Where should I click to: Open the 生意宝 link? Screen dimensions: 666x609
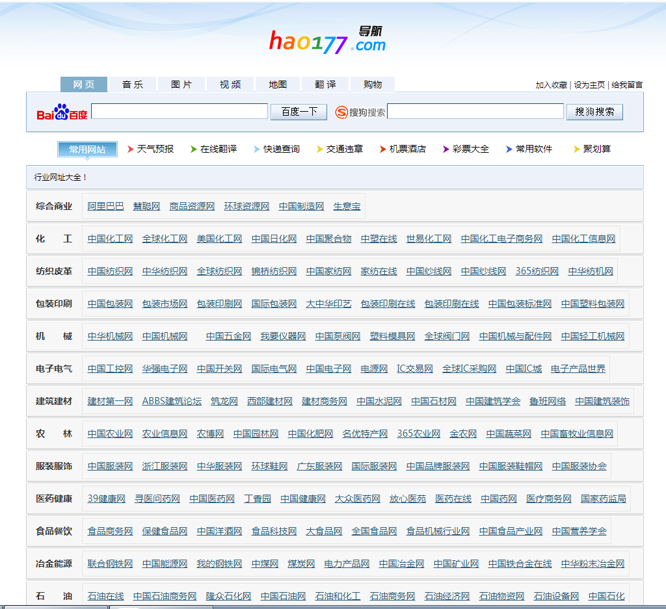[347, 206]
